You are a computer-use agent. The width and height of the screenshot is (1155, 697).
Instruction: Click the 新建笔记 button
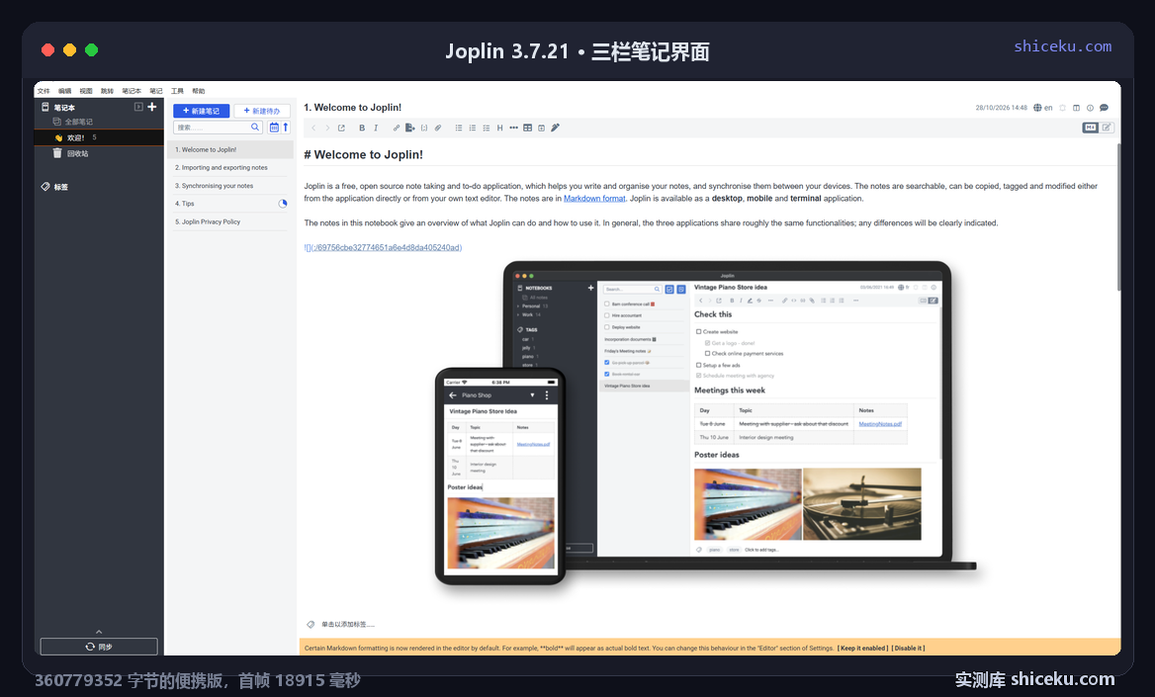201,111
